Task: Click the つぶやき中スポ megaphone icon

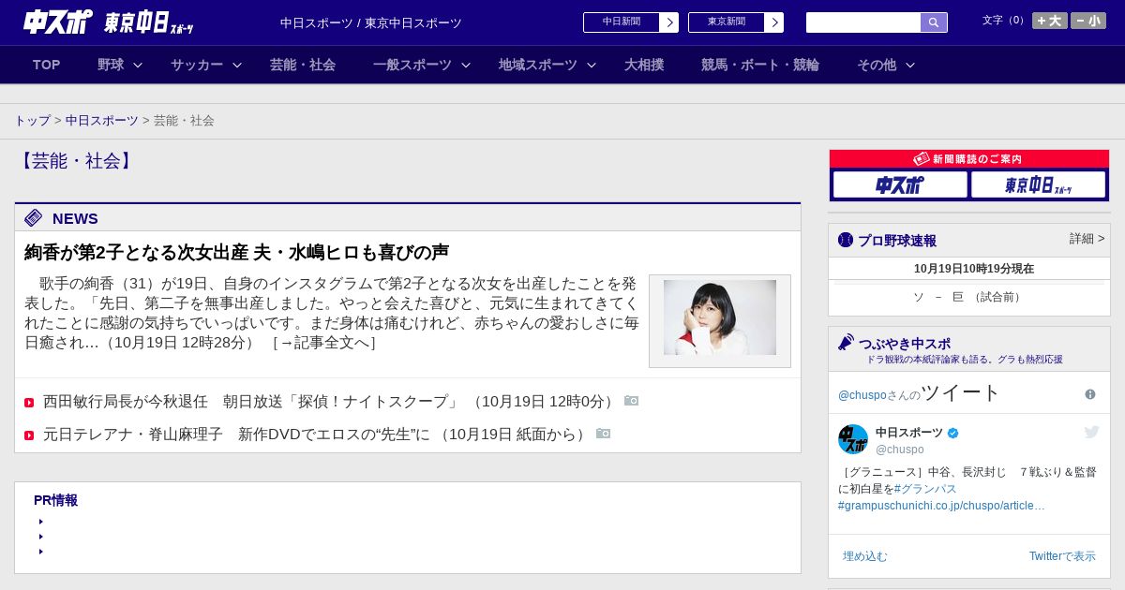Action: click(847, 342)
